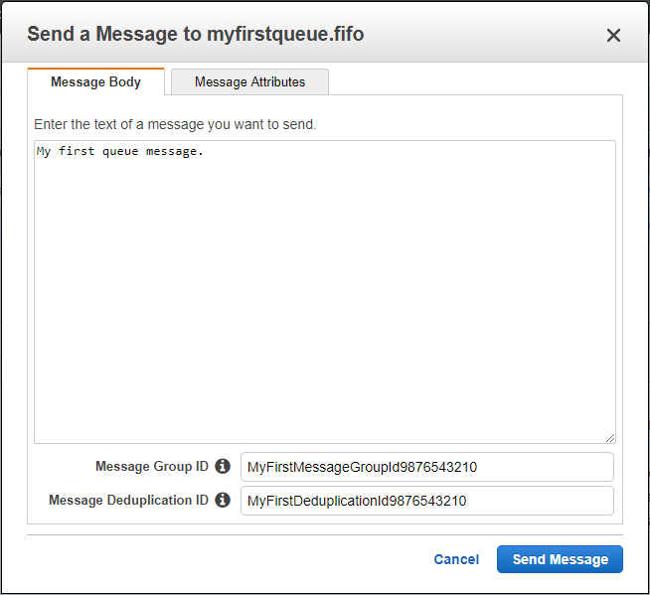Close the Send a Message dialog

click(x=613, y=35)
